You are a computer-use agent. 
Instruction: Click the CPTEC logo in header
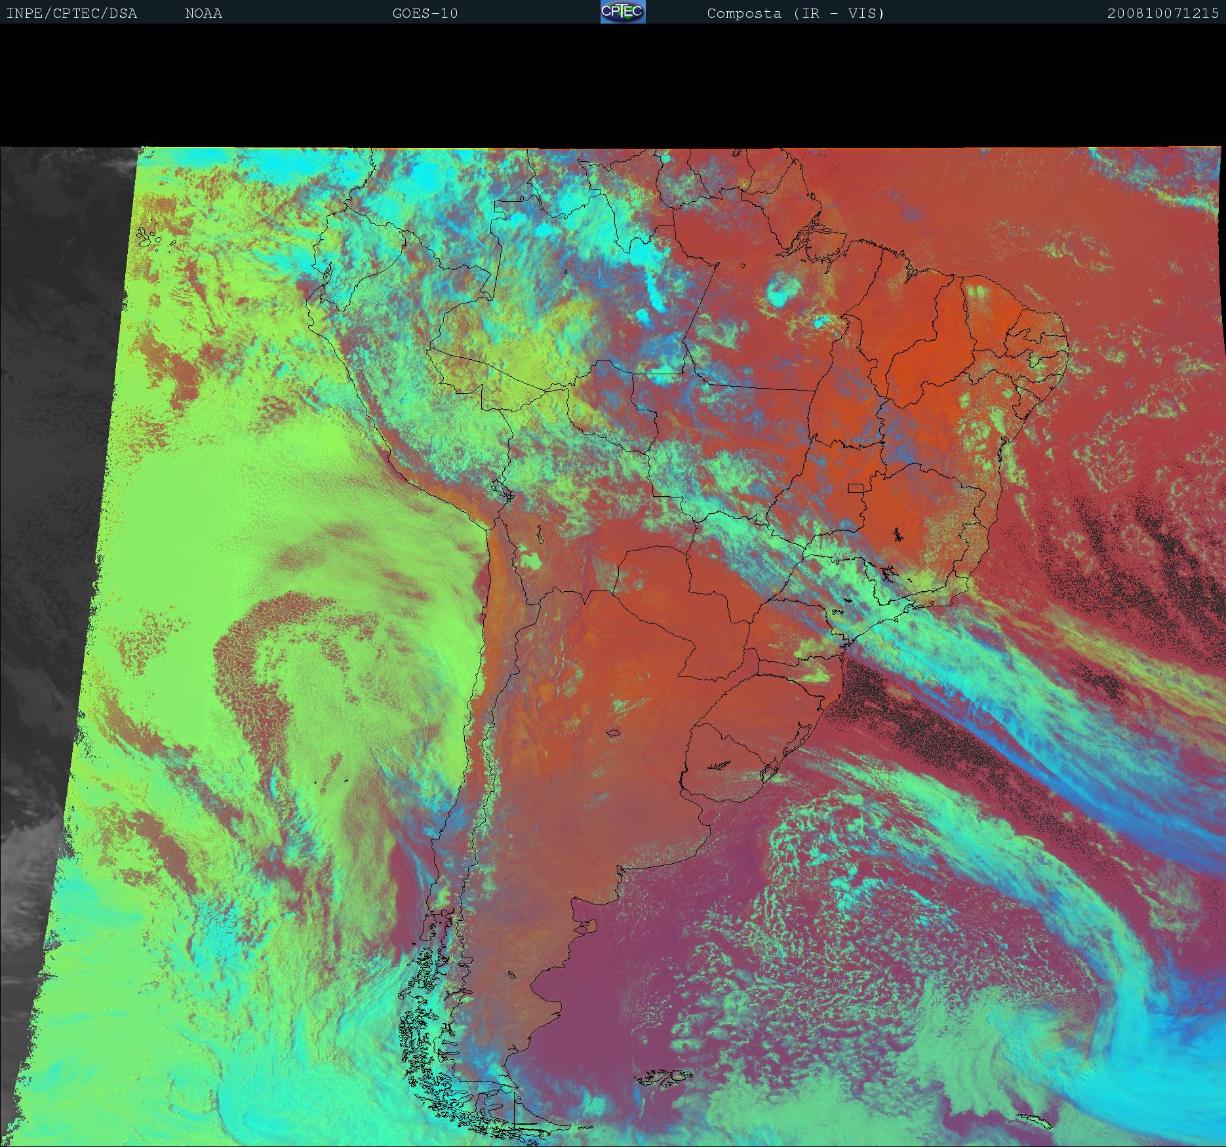[x=623, y=12]
